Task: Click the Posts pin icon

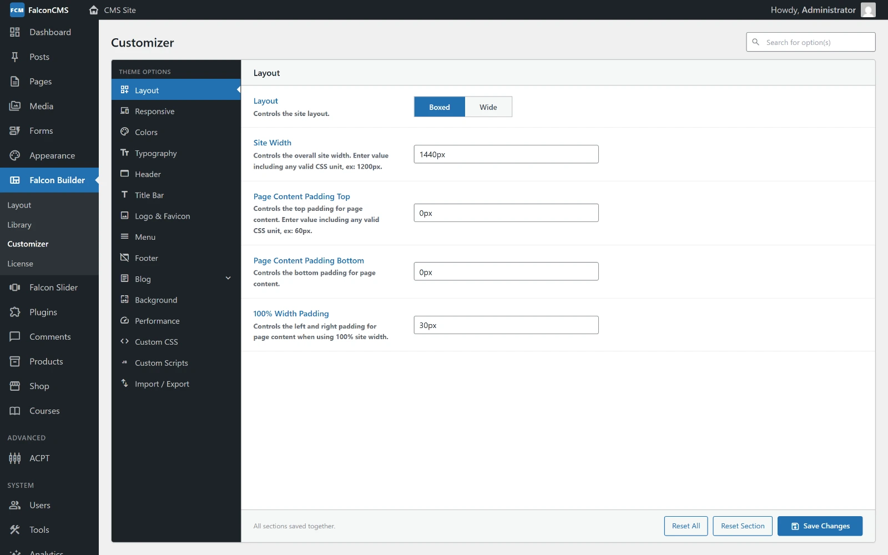Action: 15,57
